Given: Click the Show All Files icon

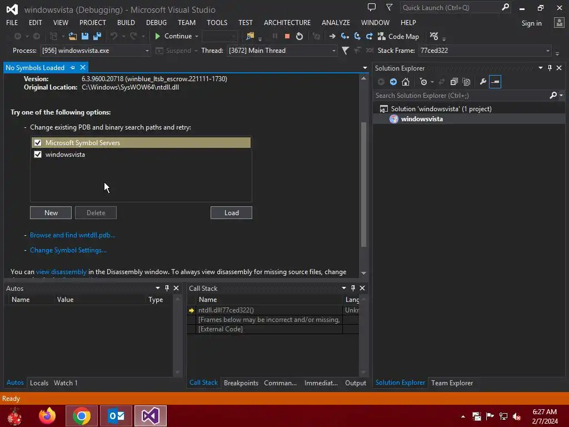Looking at the screenshot, I should [467, 82].
